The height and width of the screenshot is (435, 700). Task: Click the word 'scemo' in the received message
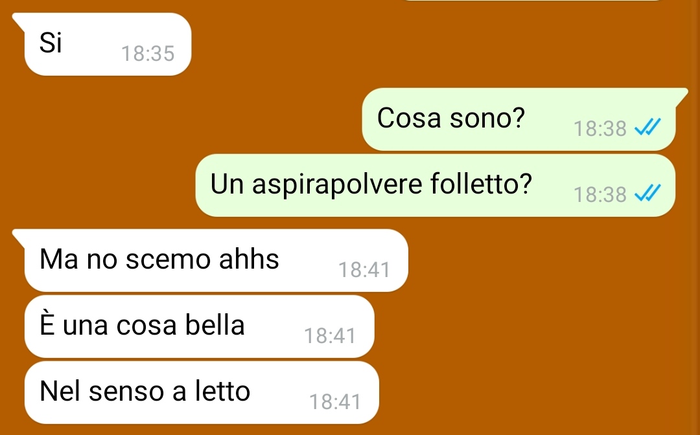169,259
